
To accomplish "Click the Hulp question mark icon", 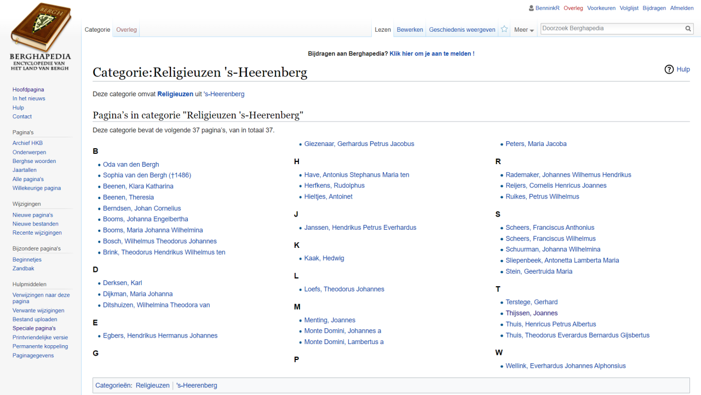I will coord(669,69).
